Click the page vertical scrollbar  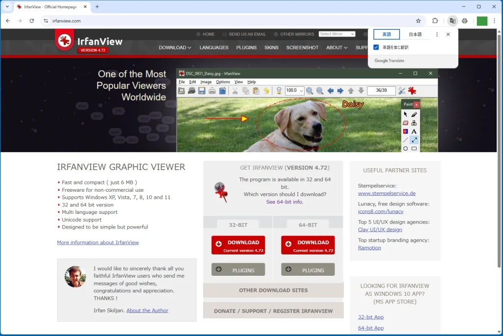coord(499,151)
